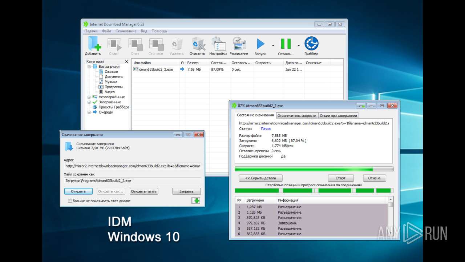Click Отмена button in progress window
The height and width of the screenshot is (262, 465).
374,178
